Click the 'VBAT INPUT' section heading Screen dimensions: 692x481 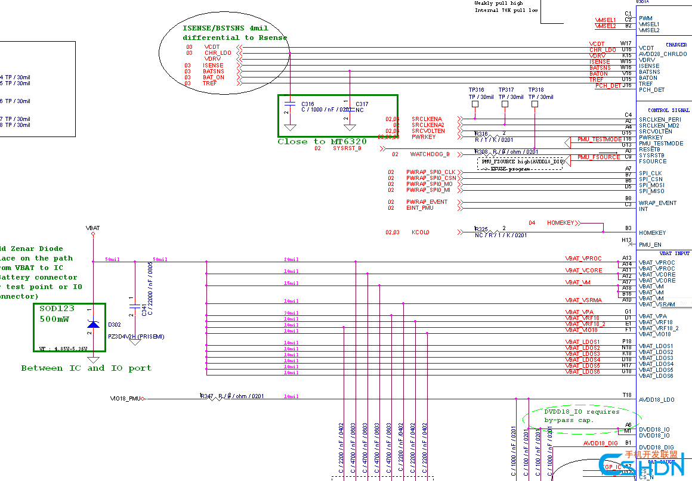674,253
